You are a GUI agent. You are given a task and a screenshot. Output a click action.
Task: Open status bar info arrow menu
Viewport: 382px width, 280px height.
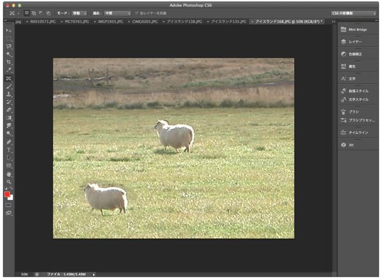click(x=94, y=274)
